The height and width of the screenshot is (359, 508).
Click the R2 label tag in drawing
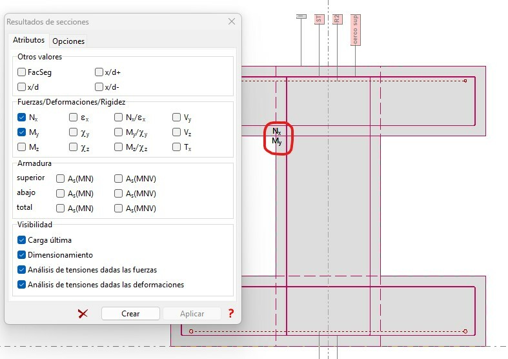click(337, 19)
